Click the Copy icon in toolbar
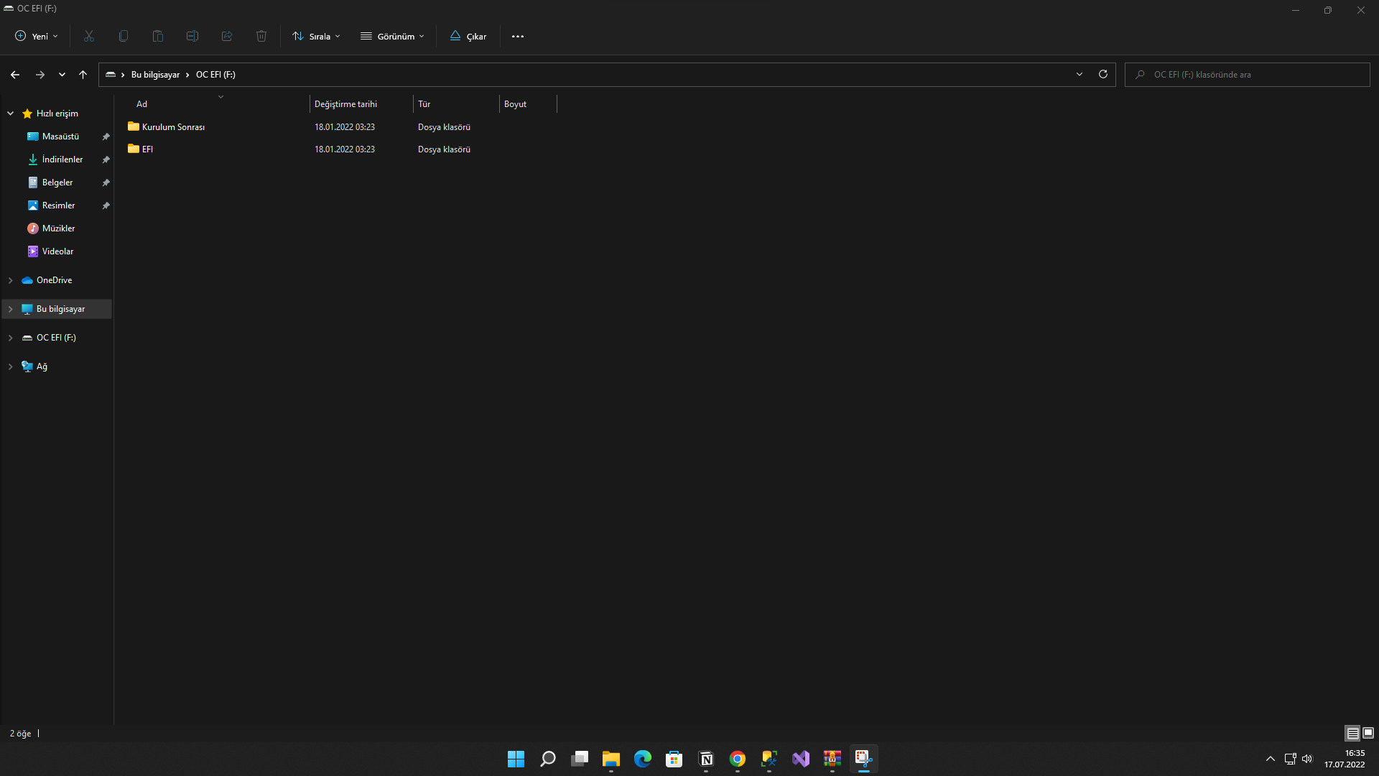 124,36
